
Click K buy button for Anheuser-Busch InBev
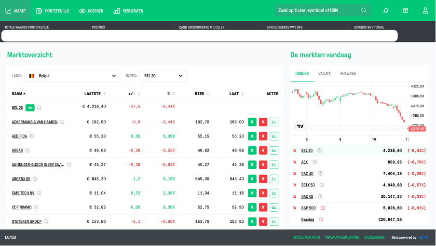tap(252, 164)
